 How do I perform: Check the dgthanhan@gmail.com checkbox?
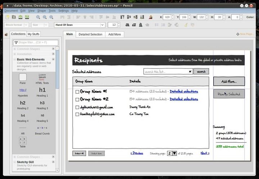point(77,107)
